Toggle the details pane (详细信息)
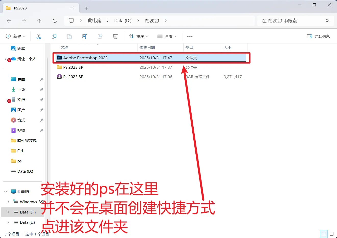The width and height of the screenshot is (337, 238). coord(318,36)
